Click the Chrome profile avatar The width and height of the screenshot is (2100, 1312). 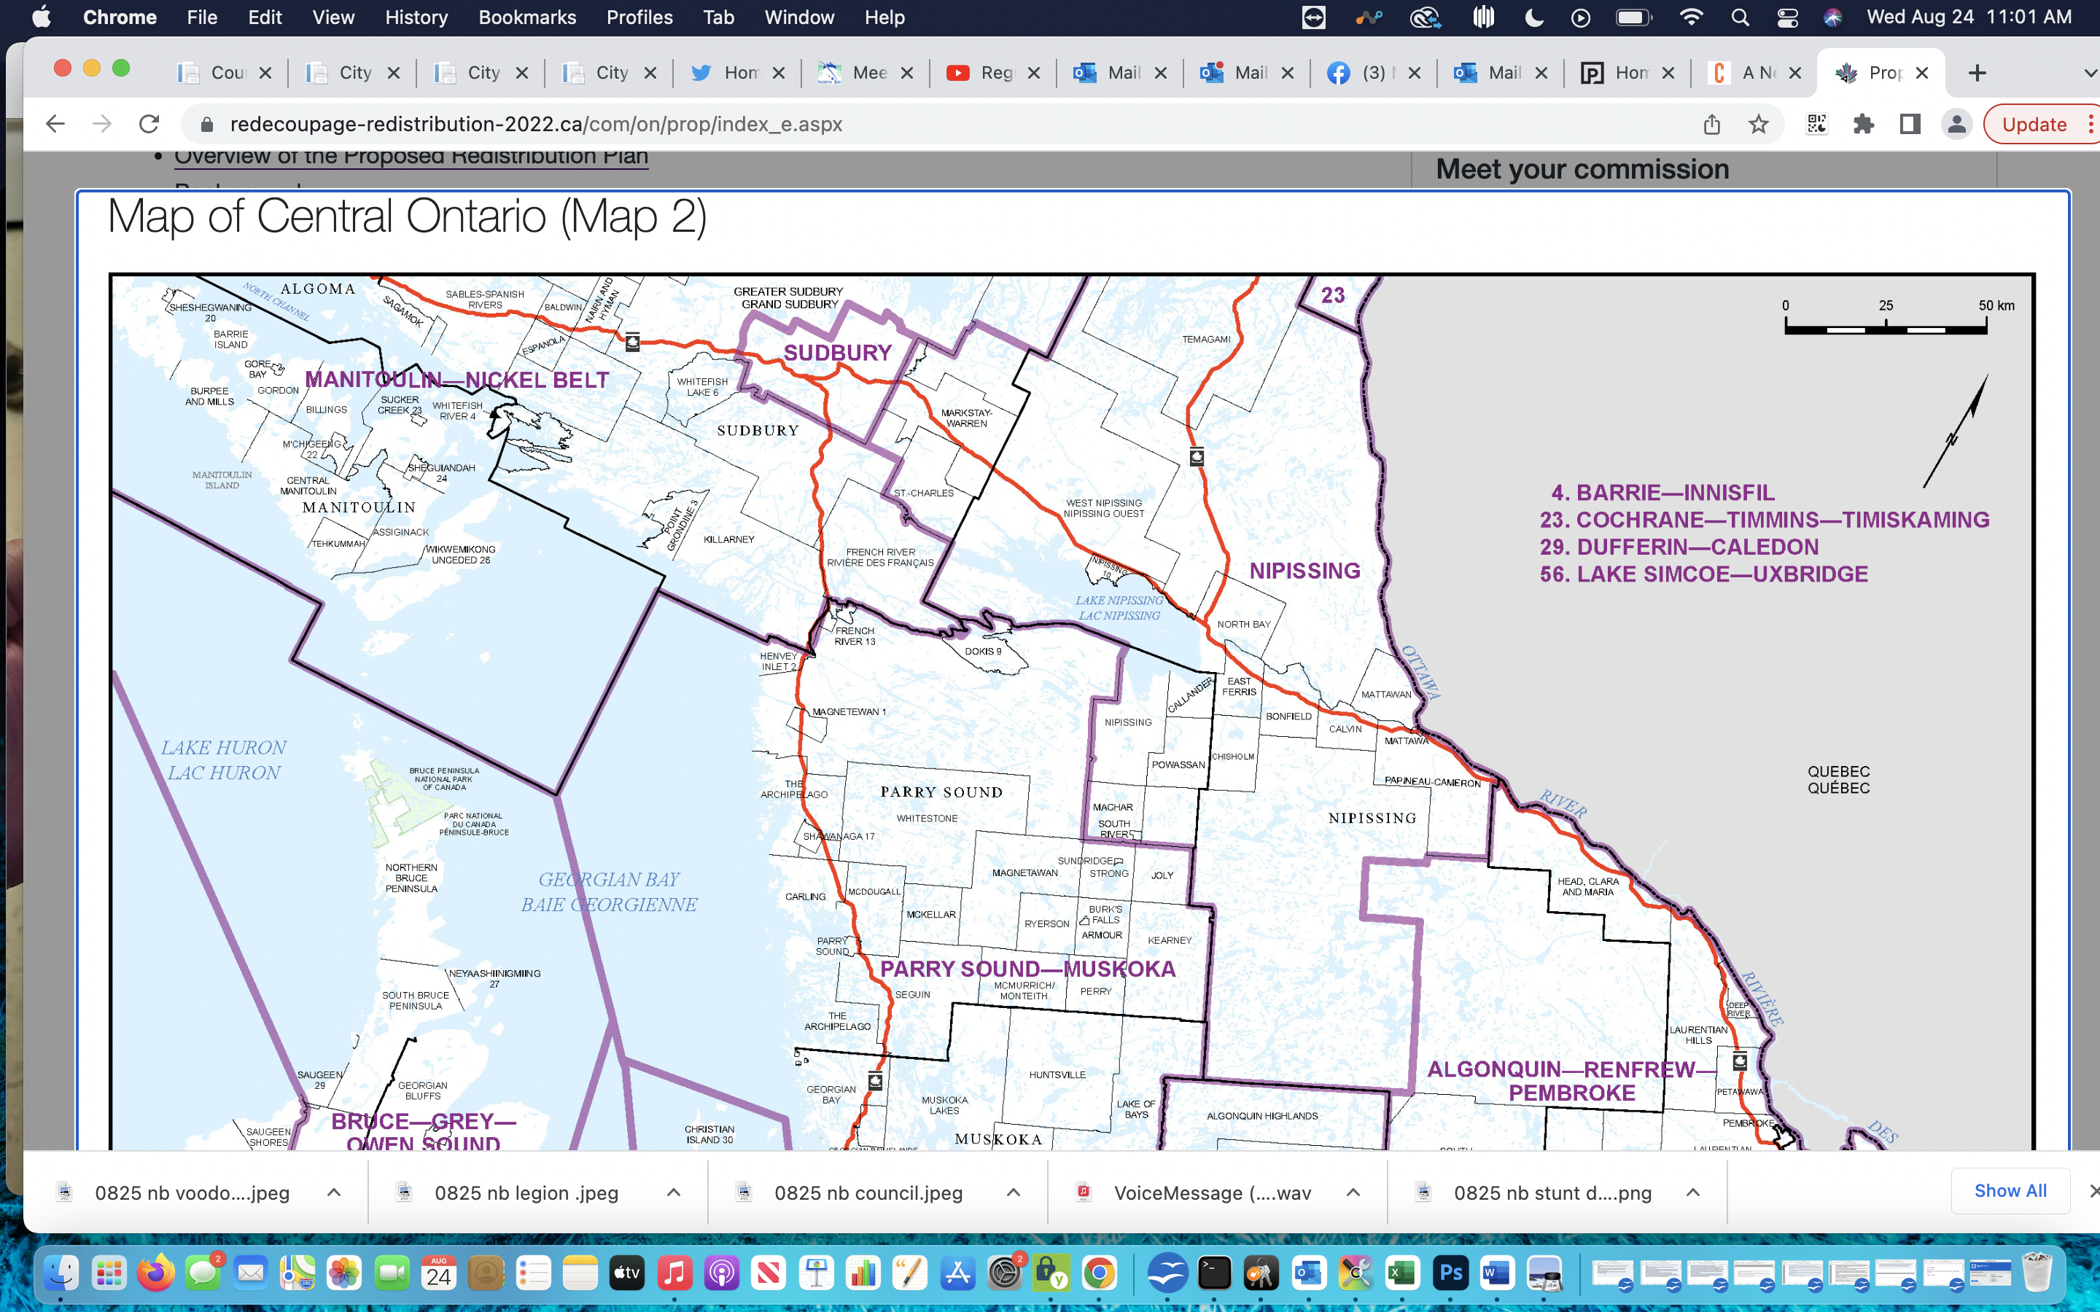coord(1956,123)
